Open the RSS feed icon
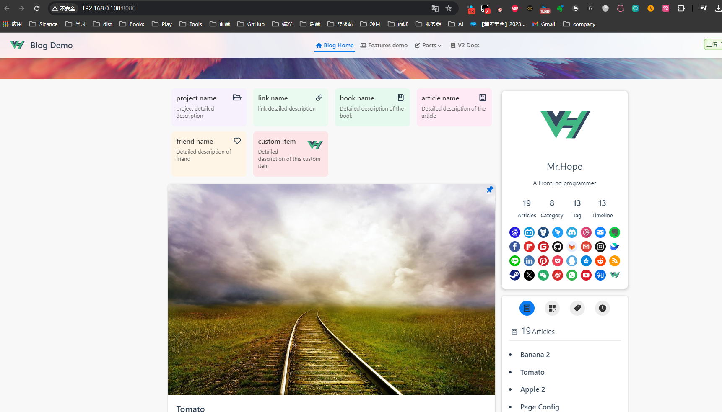 click(615, 261)
